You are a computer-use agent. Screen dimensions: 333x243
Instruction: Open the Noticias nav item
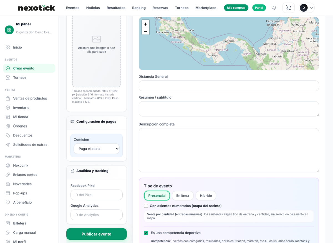coord(93,8)
